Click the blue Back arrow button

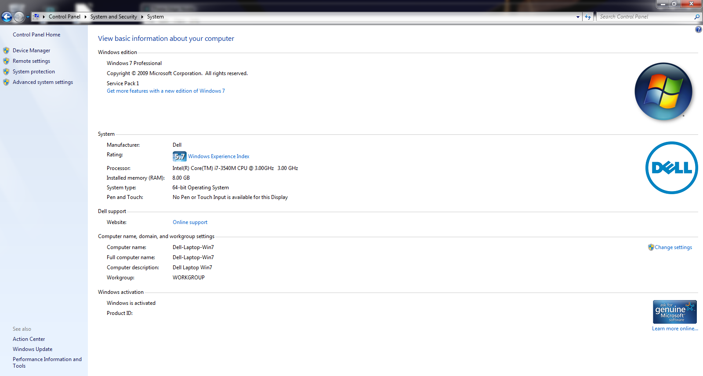(x=7, y=17)
